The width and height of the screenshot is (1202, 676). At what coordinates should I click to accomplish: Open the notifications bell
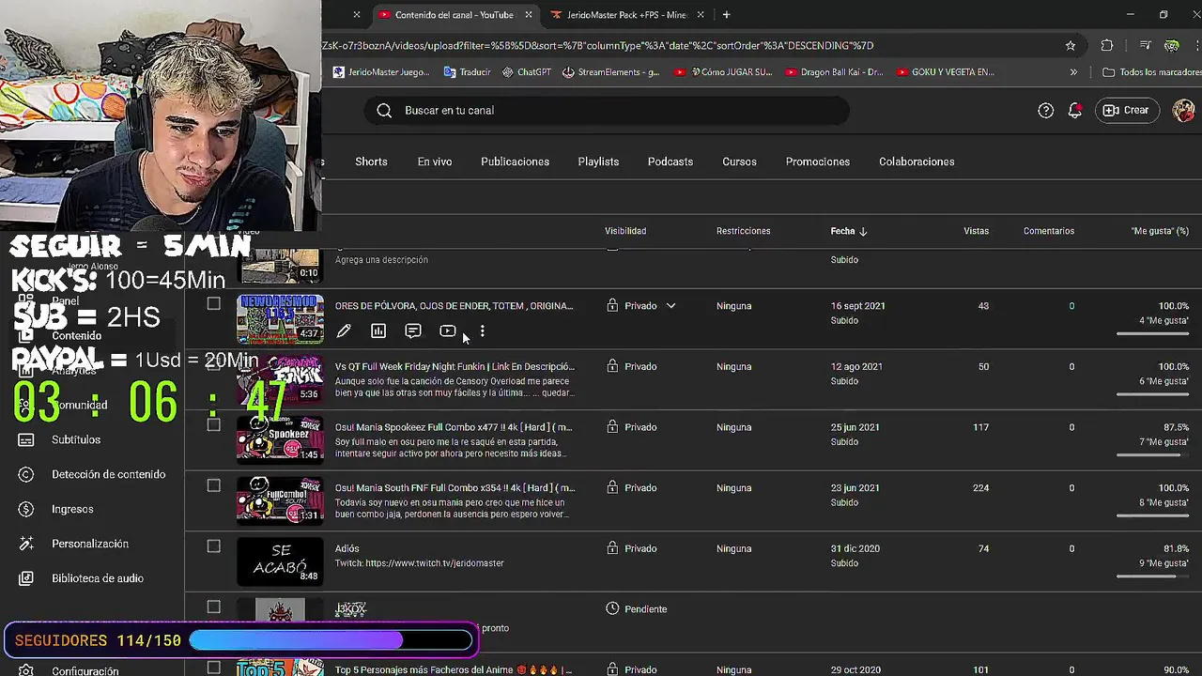(x=1075, y=111)
